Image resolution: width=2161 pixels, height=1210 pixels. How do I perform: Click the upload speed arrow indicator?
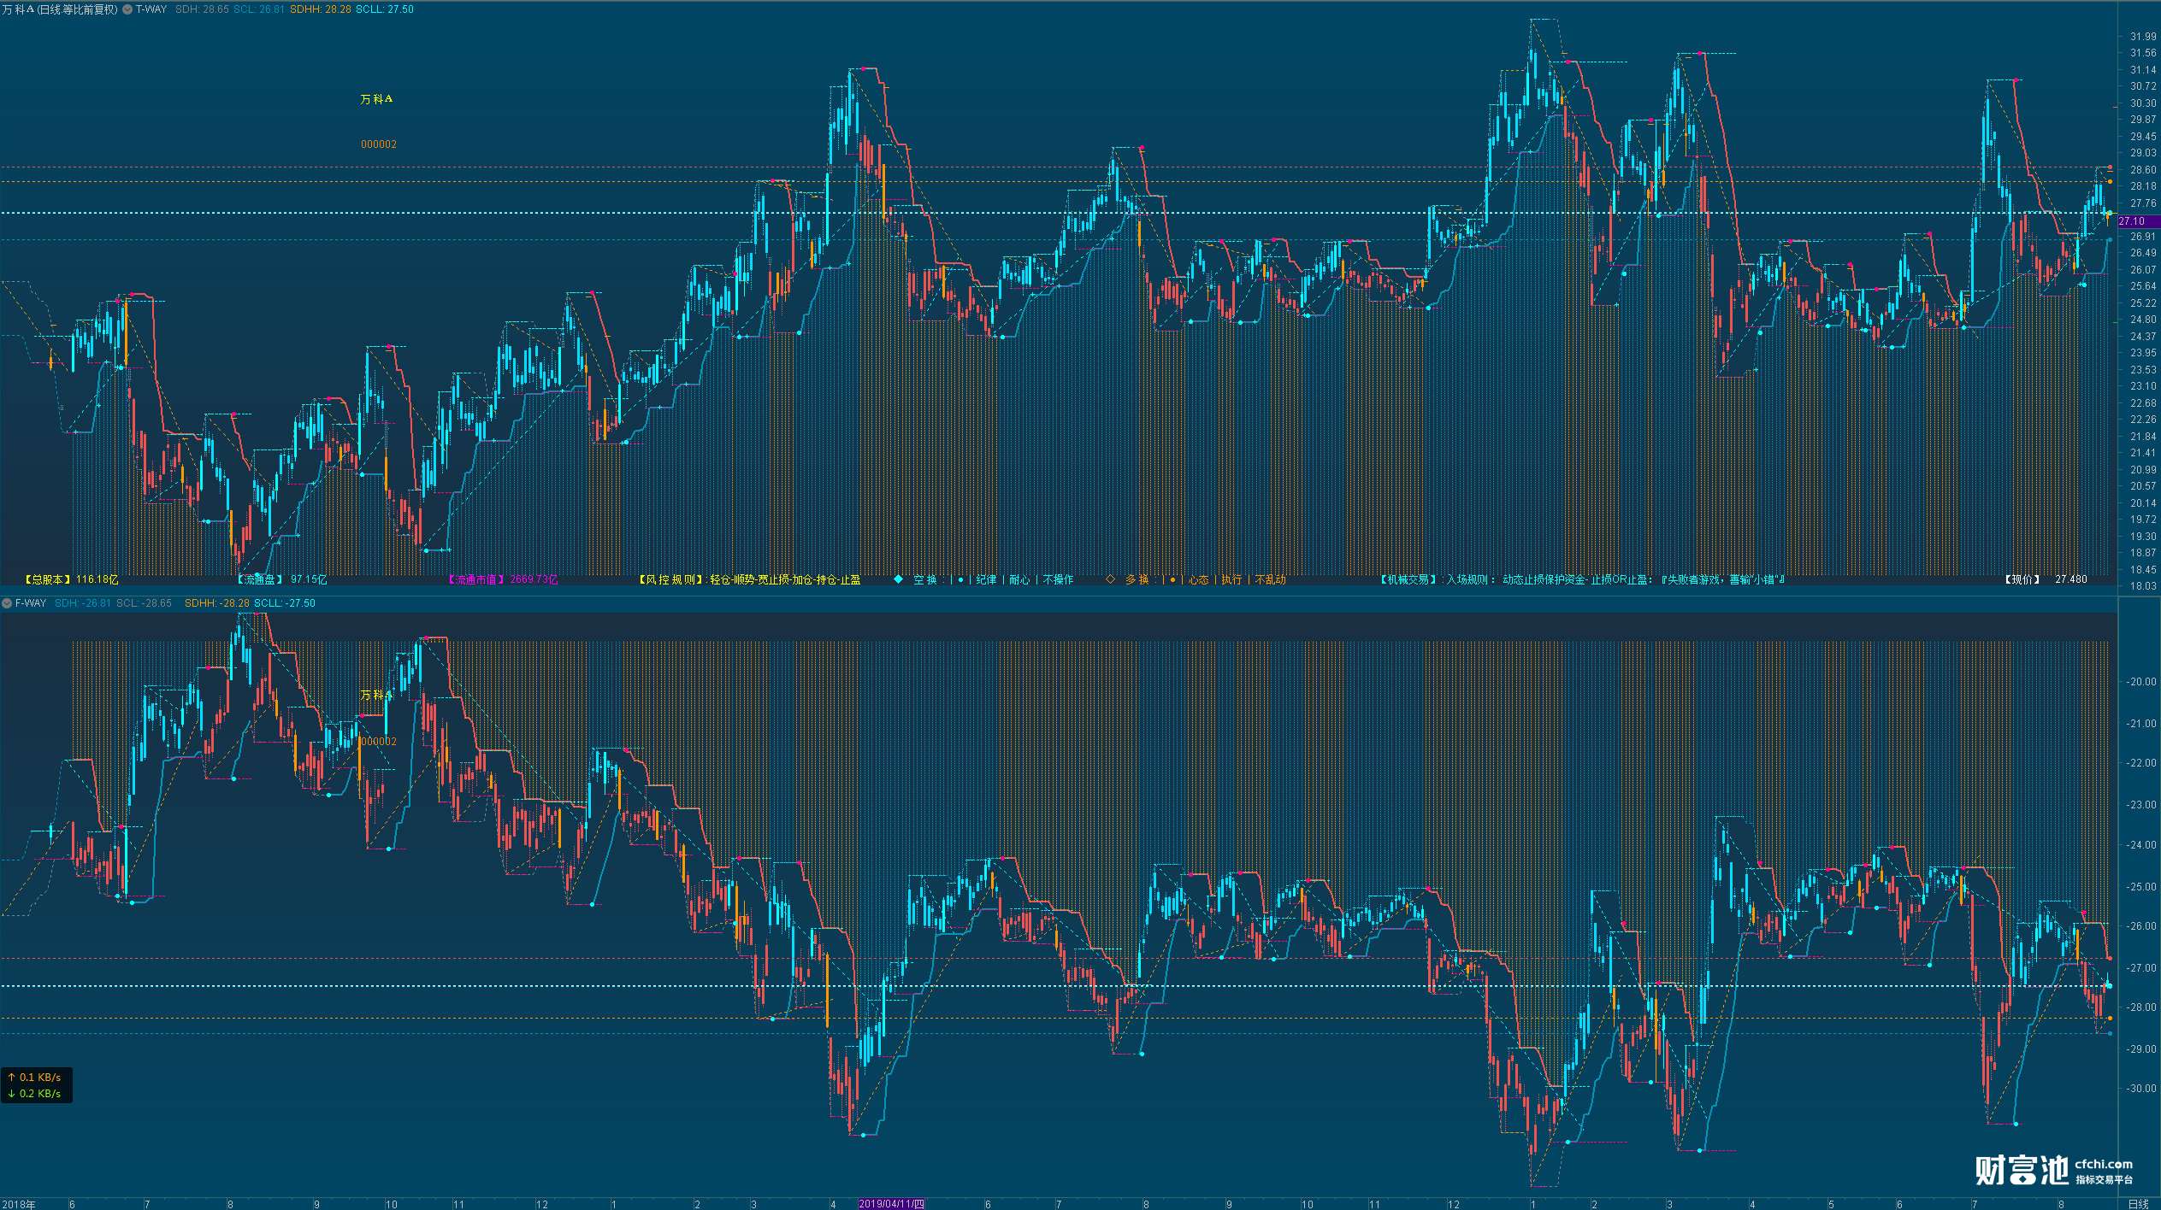click(x=12, y=1078)
